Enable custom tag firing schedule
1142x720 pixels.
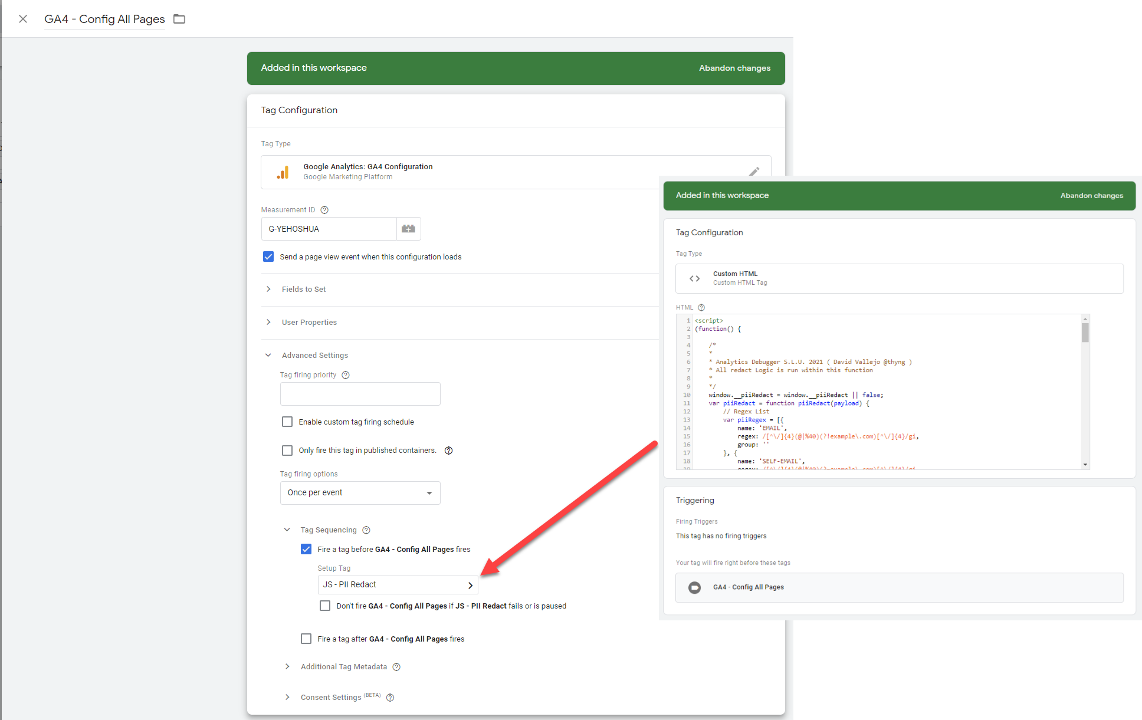point(287,422)
